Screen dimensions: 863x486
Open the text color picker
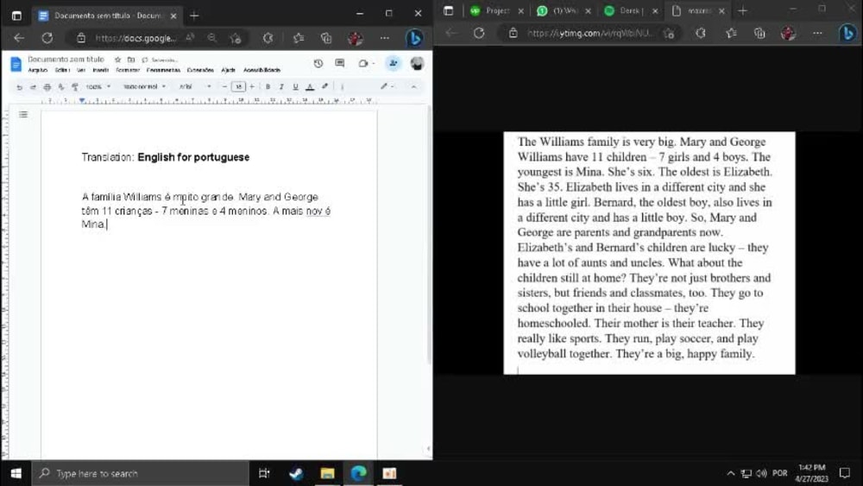pos(310,87)
